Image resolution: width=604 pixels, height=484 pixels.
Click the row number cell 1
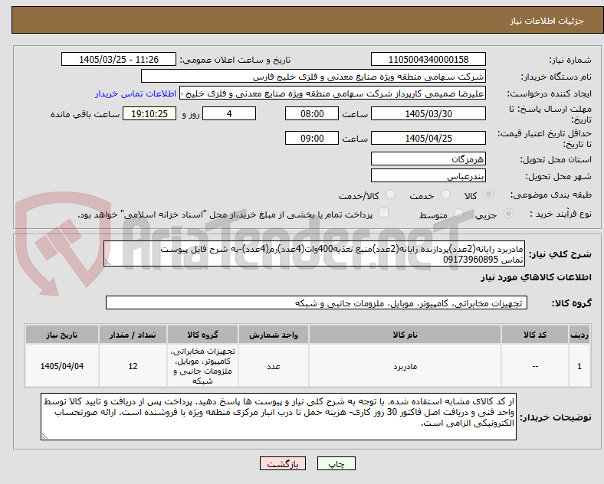tap(579, 366)
